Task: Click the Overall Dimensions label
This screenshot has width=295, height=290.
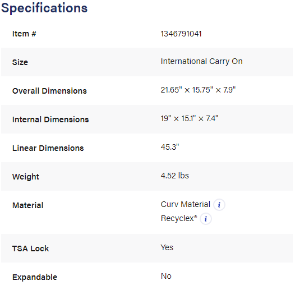Action: 49,91
